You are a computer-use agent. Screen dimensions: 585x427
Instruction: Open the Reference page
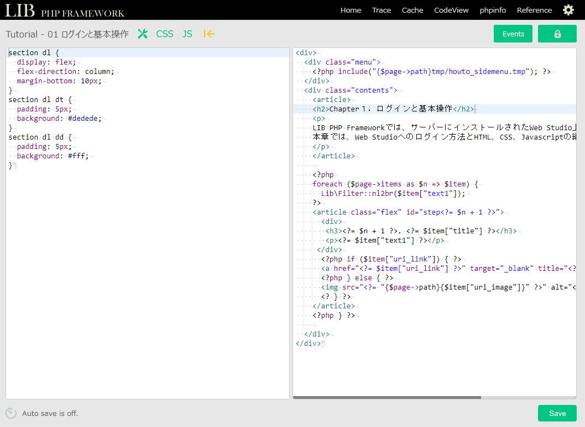[534, 10]
